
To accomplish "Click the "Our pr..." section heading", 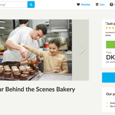I will point(111,94).
